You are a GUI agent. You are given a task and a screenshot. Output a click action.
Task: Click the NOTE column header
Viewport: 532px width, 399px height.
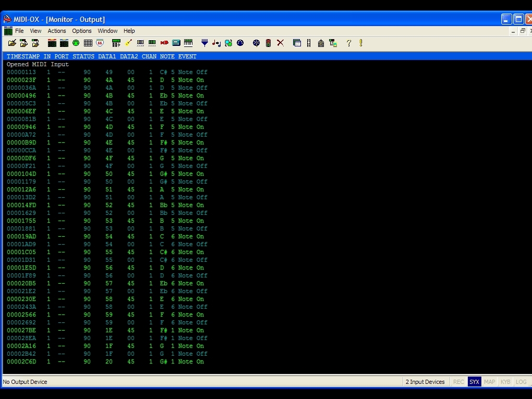coord(167,56)
